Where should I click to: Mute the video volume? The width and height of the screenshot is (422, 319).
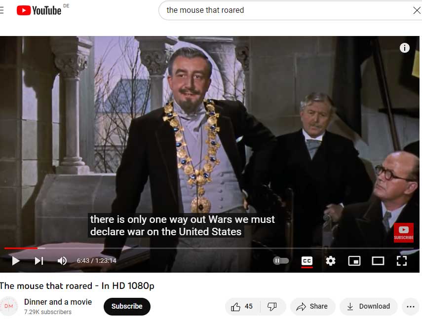[62, 261]
